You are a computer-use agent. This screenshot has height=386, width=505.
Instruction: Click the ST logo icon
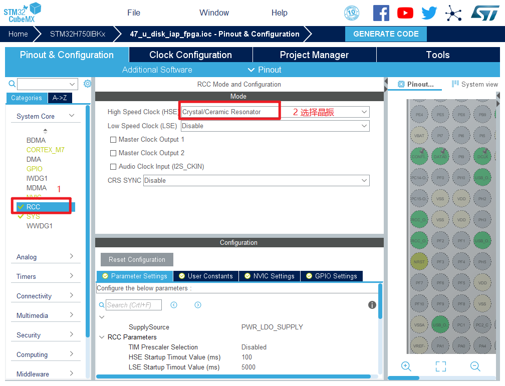[484, 13]
